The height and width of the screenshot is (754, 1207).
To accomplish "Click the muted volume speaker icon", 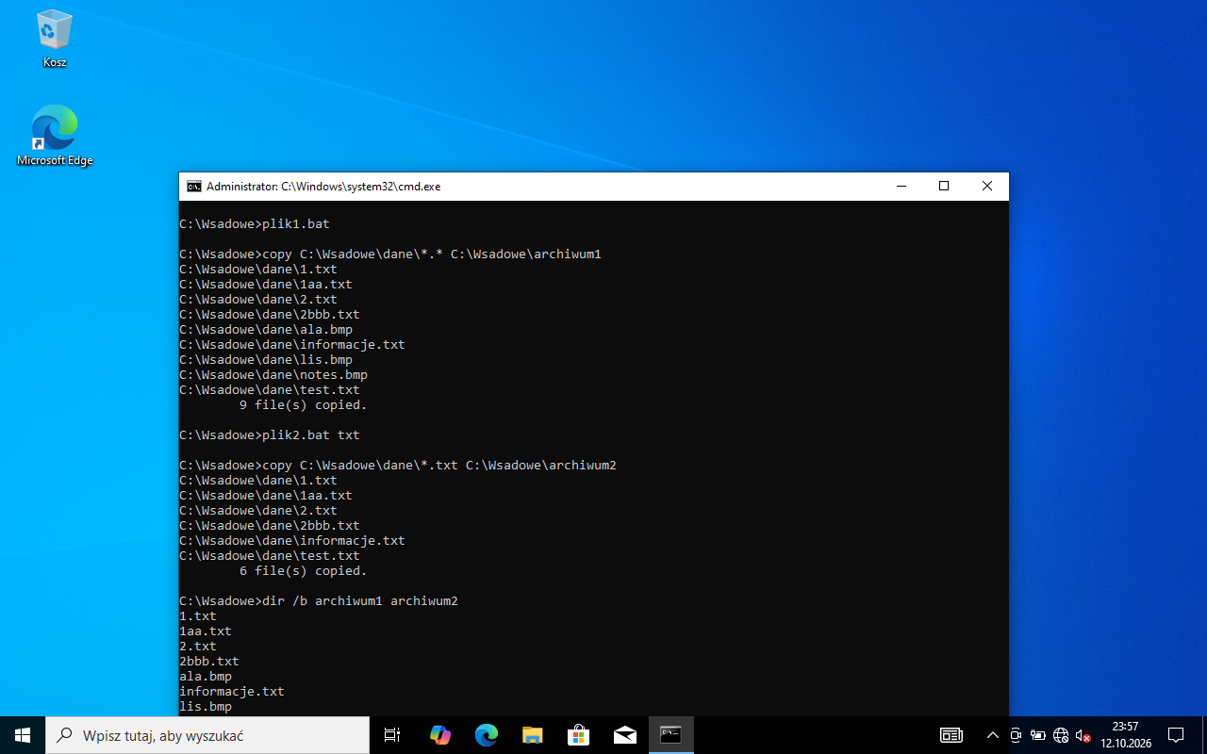I will click(x=1083, y=735).
